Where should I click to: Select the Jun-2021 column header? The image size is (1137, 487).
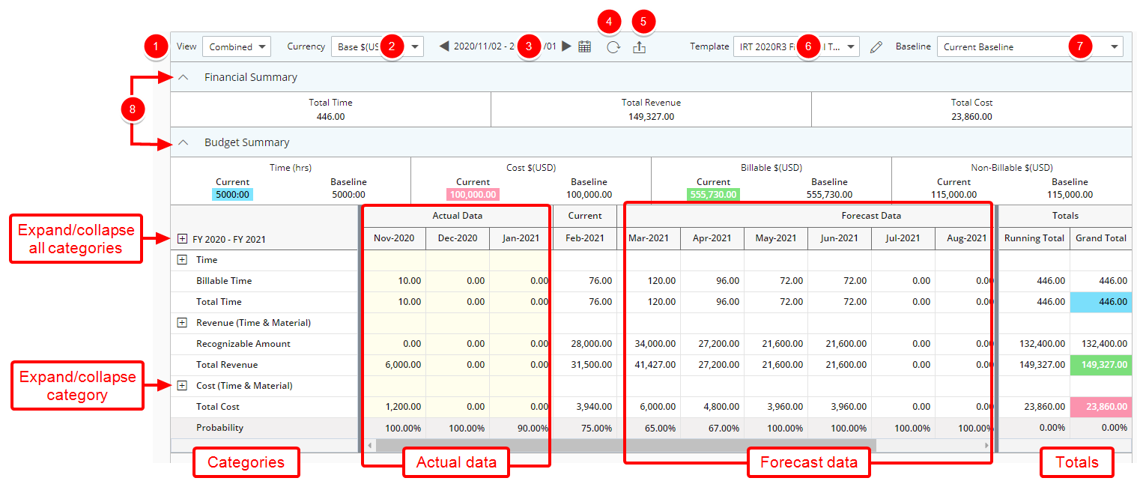pyautogui.click(x=840, y=238)
